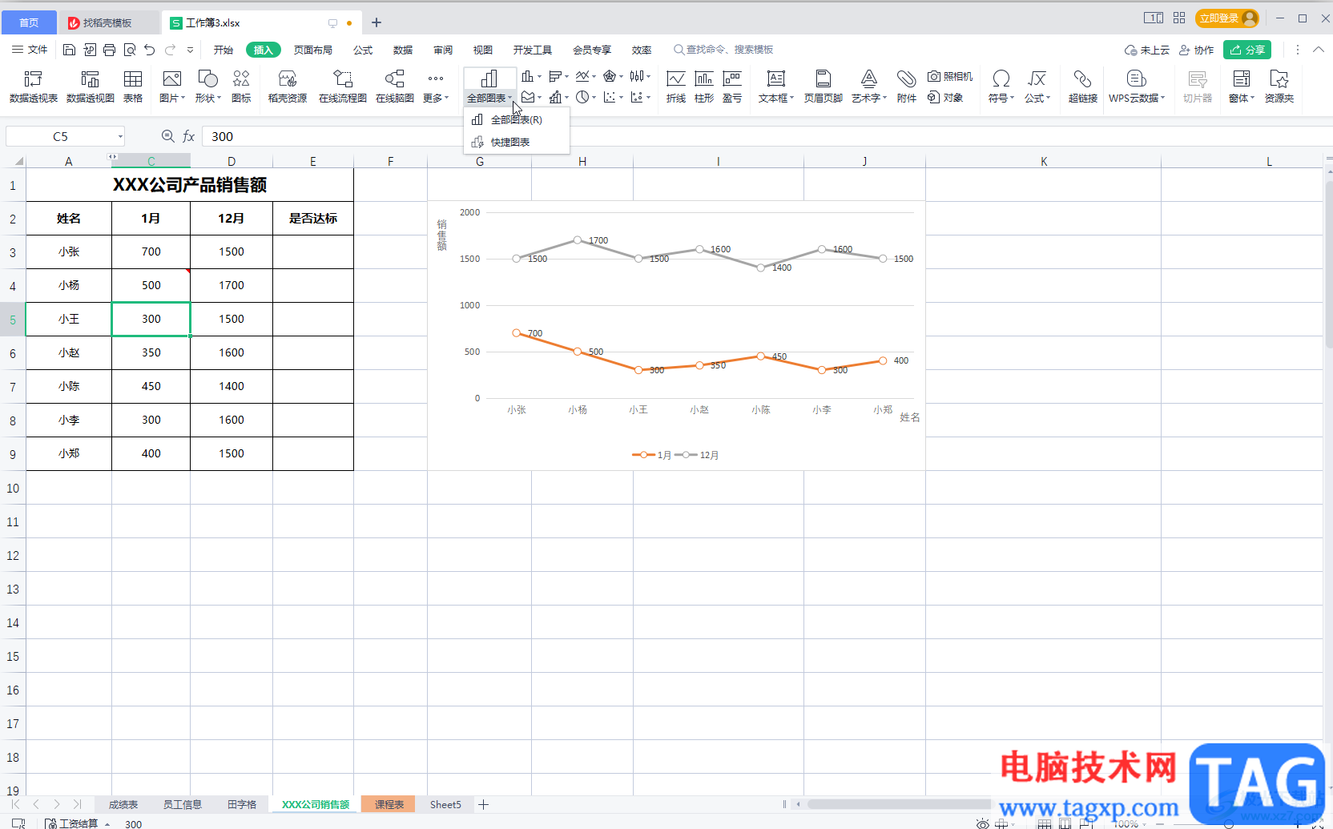Insert a sparkline line (折线) chart

click(x=676, y=87)
